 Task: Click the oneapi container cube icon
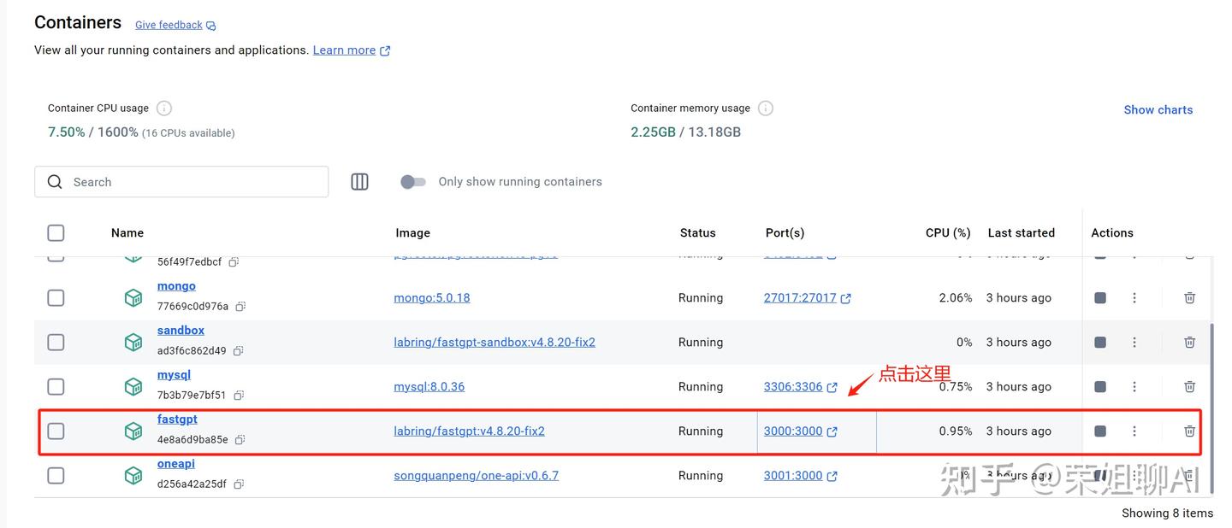[133, 475]
